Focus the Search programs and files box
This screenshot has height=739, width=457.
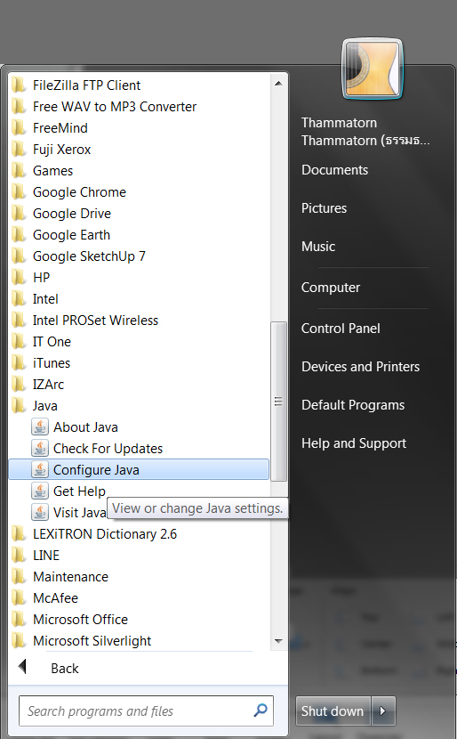146,711
